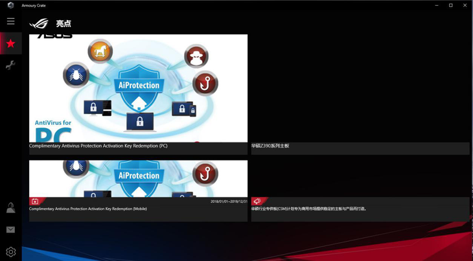Click the 2018/01/01~2019/12/31 date text

229,201
